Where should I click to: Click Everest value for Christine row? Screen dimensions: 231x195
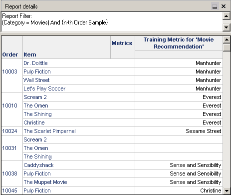179,122
